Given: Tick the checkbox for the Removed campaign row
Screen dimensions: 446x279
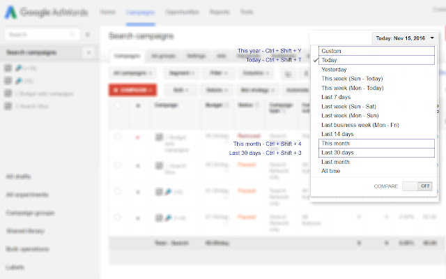Looking at the screenshot, I should [118, 137].
